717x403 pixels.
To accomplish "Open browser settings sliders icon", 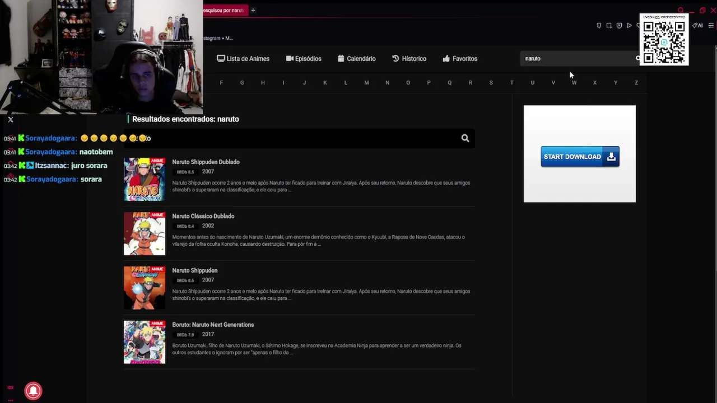I will coord(711,26).
